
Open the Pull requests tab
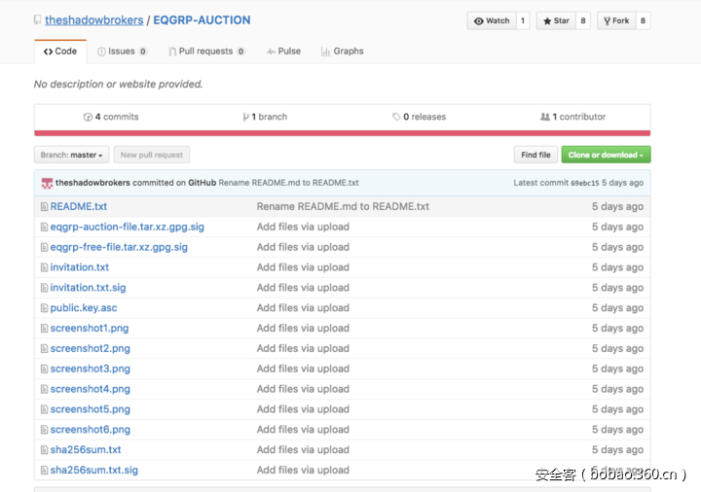coord(206,52)
